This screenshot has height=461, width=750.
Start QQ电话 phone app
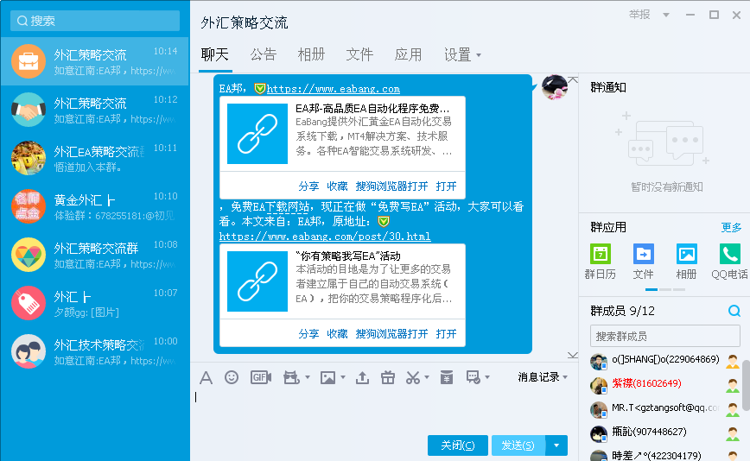[729, 254]
